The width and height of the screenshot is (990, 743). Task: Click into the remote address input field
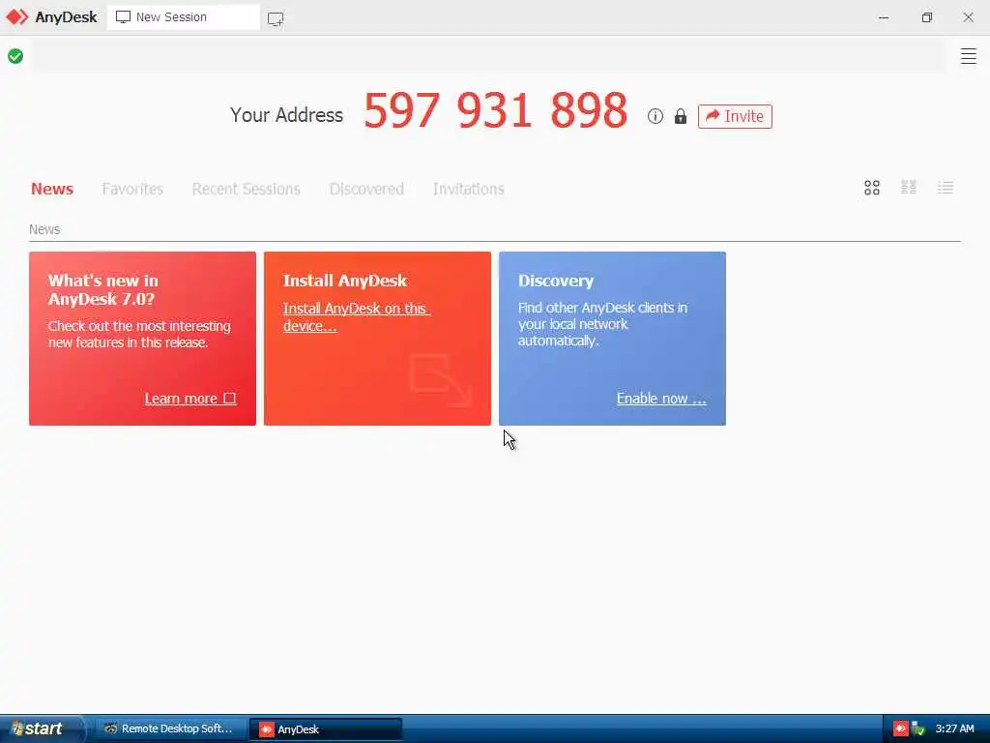(x=489, y=56)
